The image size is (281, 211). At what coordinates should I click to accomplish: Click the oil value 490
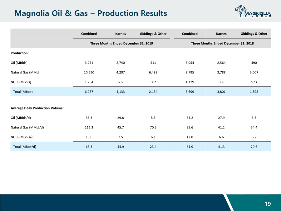pyautogui.click(x=254, y=63)
